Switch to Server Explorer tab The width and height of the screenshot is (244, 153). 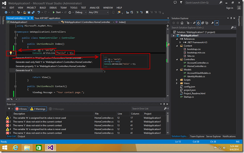pos(213,136)
